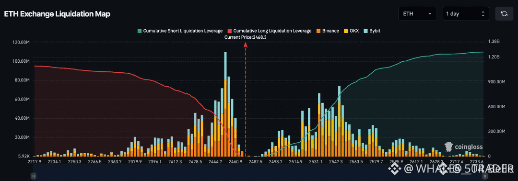Click the ETH Exchange Liquidation Map title

point(57,14)
